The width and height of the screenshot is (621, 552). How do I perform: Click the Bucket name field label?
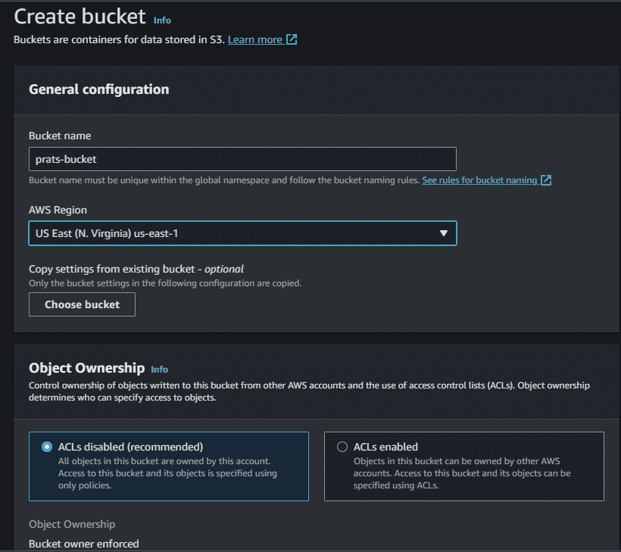pyautogui.click(x=60, y=136)
